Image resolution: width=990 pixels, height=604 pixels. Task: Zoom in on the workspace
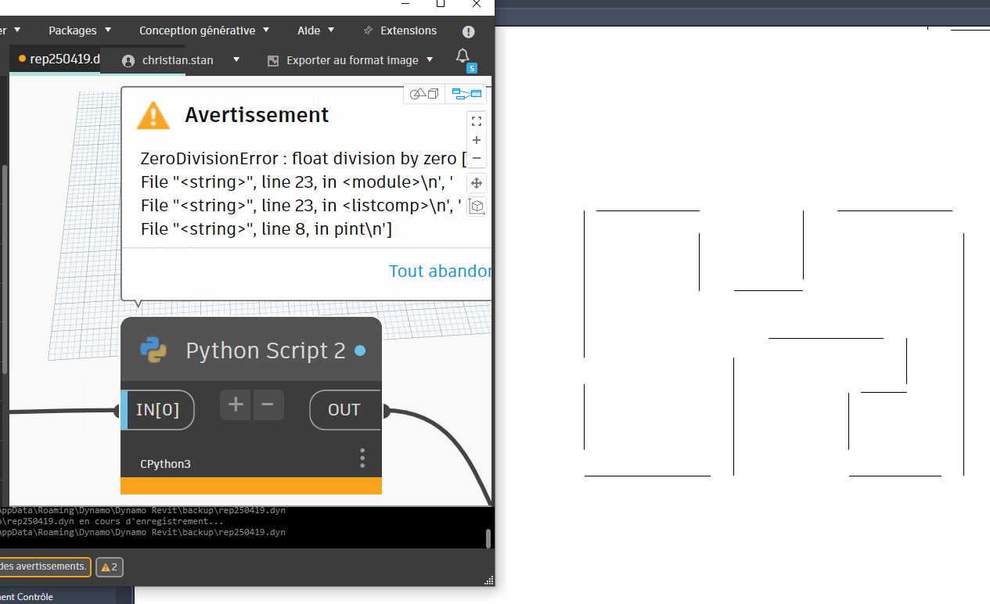click(477, 140)
